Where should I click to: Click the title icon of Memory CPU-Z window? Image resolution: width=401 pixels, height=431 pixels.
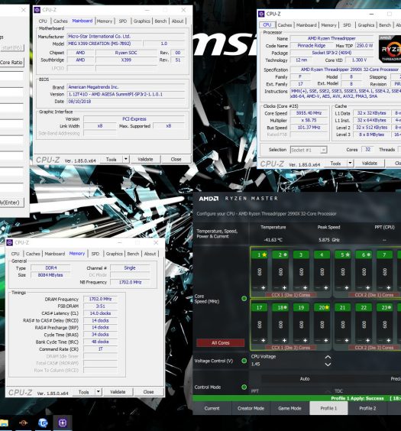[x=10, y=242]
